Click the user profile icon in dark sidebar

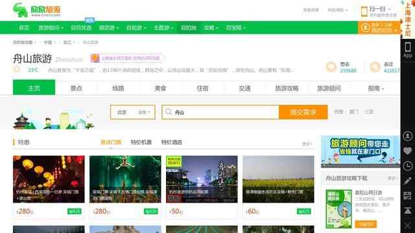pyautogui.click(x=408, y=136)
